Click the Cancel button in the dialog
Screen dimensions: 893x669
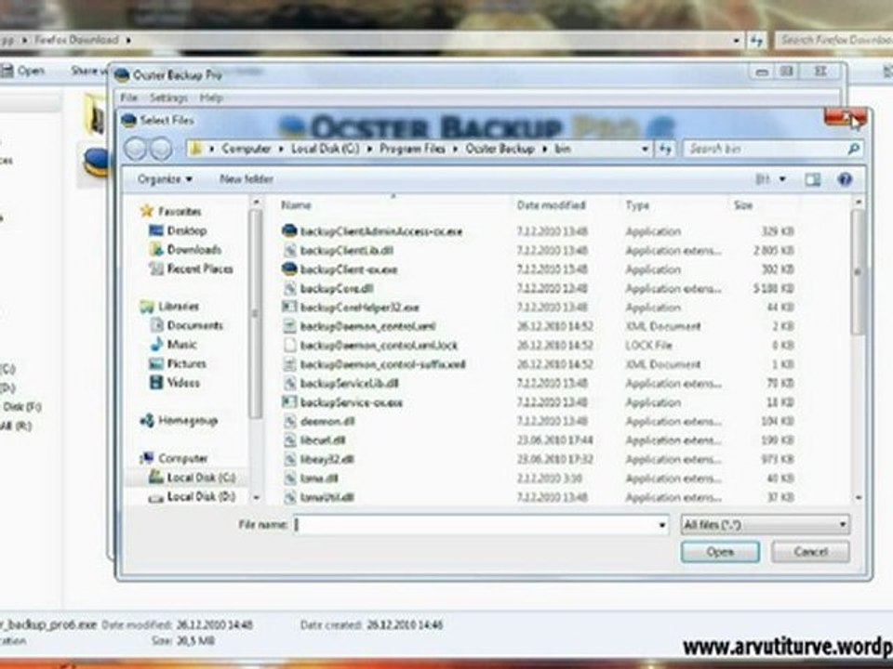click(x=810, y=552)
